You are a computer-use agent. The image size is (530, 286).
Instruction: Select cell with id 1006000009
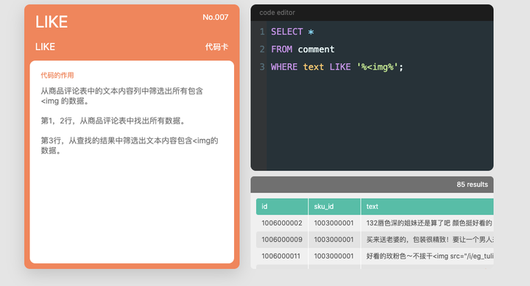click(x=282, y=240)
